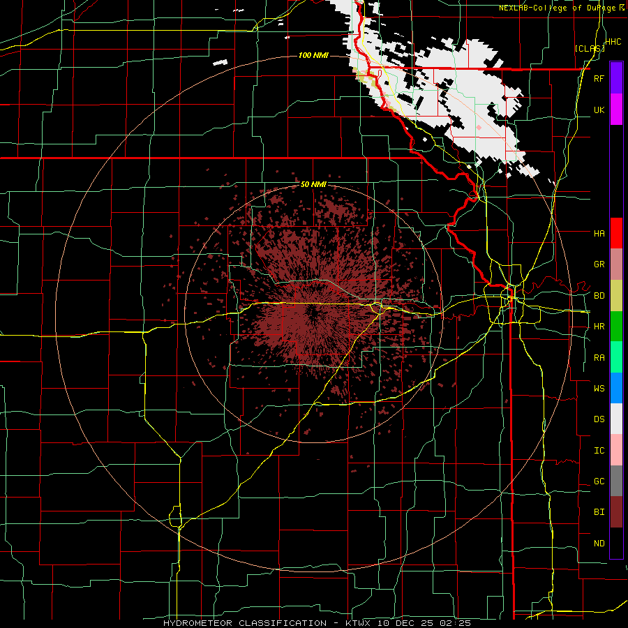Click the mint green RA legend swatch
The width and height of the screenshot is (628, 628).
(616, 357)
